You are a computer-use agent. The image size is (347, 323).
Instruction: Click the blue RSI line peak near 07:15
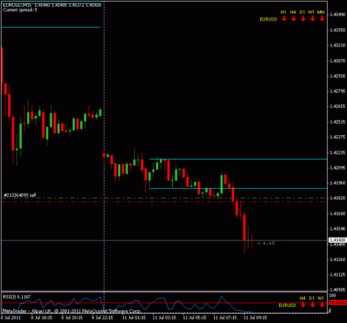[222, 296]
